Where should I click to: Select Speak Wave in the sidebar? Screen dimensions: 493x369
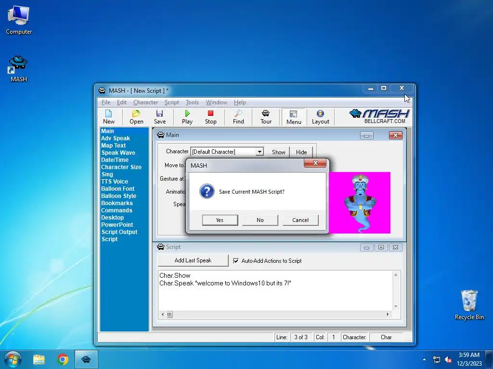point(118,153)
